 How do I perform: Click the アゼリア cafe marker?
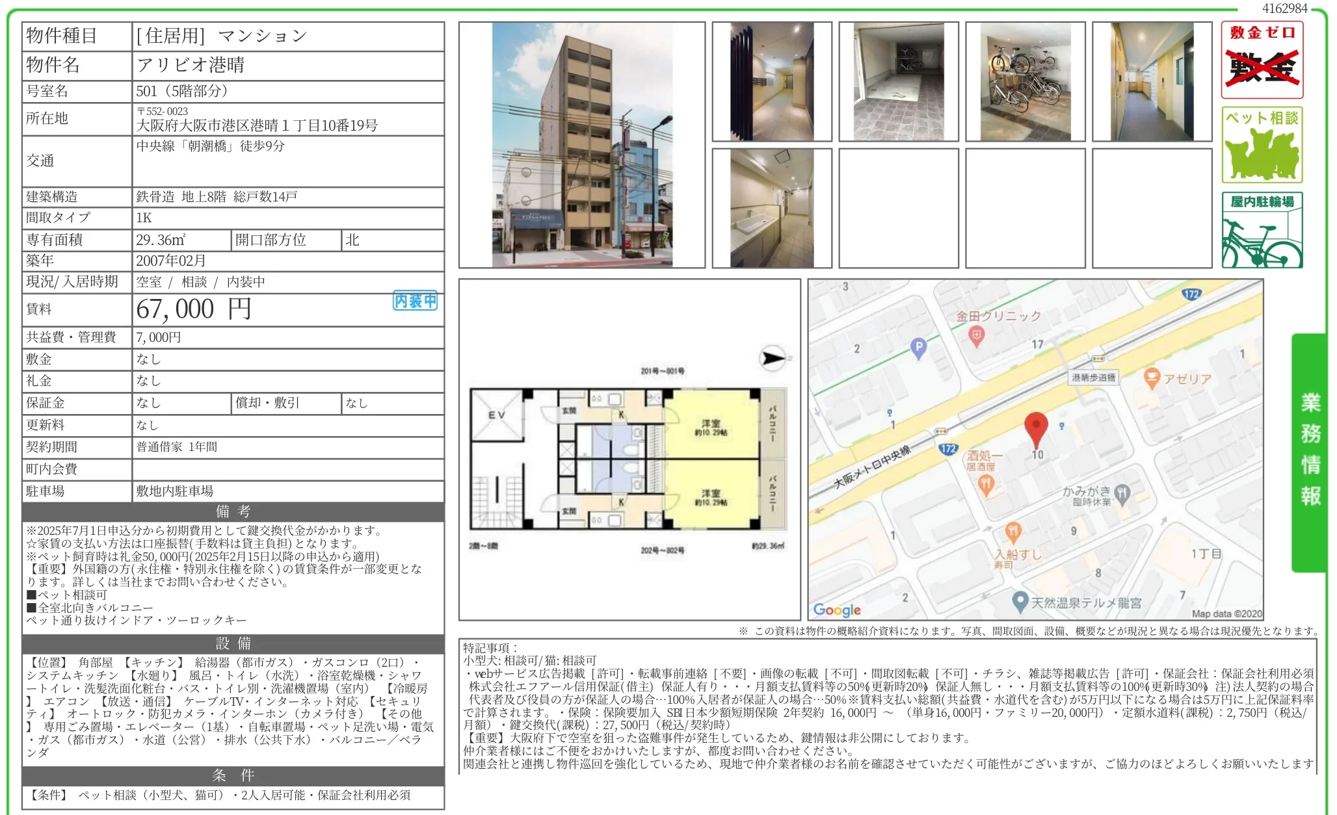[x=1152, y=378]
